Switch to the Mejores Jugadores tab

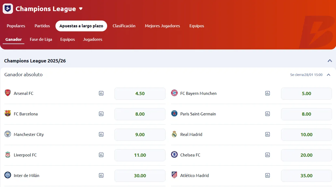(162, 26)
